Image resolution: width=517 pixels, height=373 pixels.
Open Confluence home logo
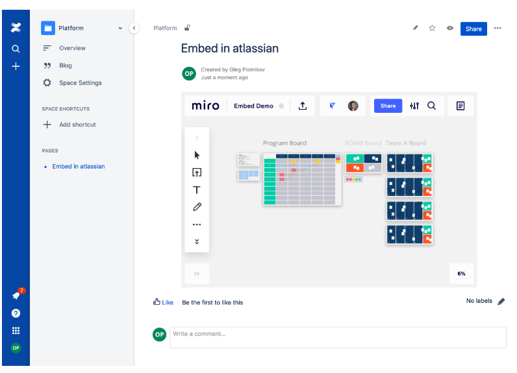pyautogui.click(x=16, y=28)
